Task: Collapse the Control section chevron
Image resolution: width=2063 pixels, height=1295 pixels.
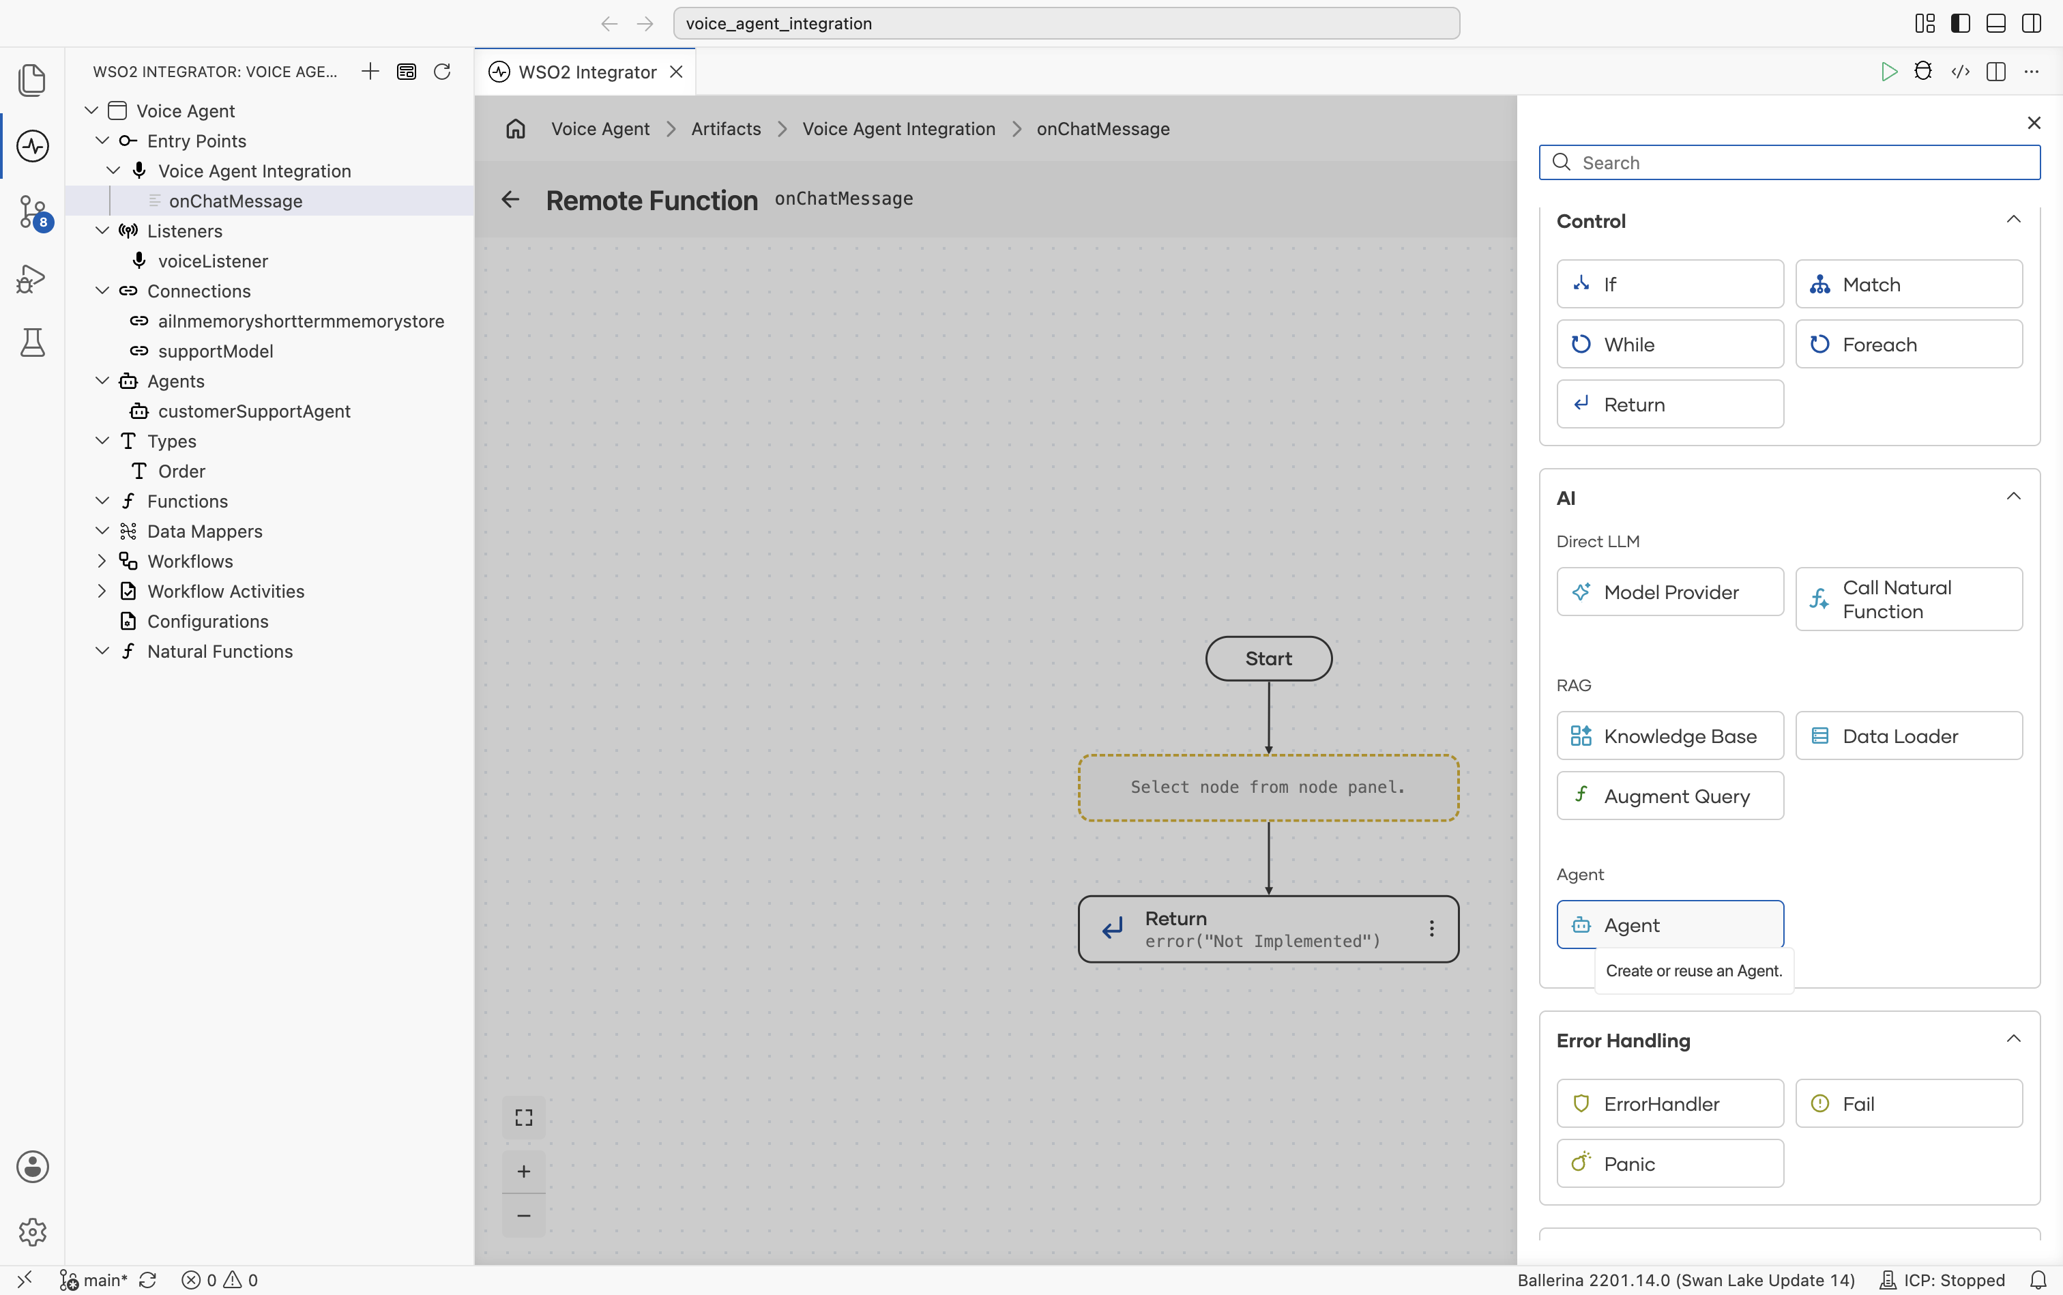Action: (x=2013, y=220)
